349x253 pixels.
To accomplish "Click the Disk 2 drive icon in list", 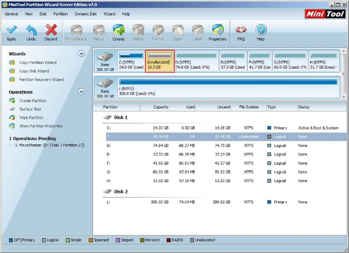I will pyautogui.click(x=107, y=191).
